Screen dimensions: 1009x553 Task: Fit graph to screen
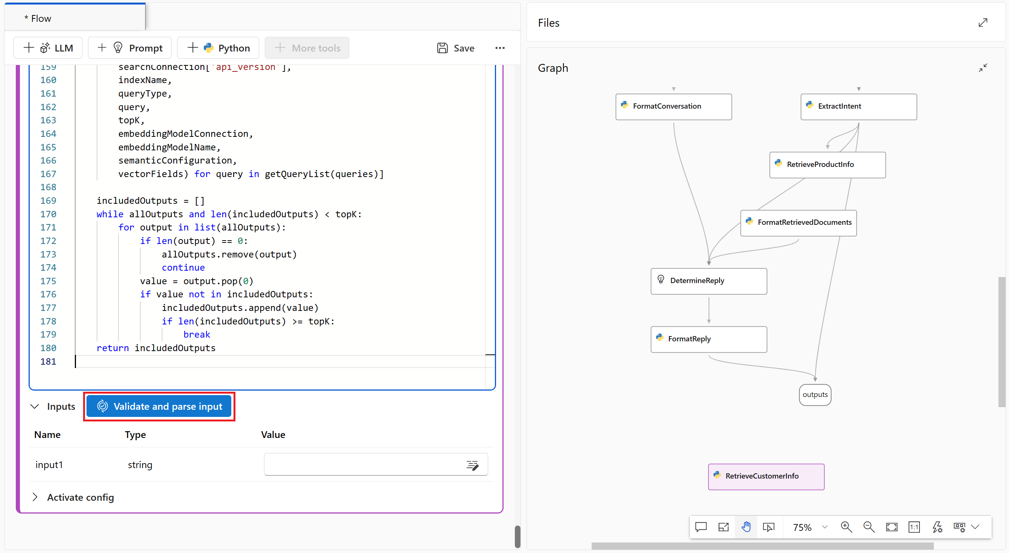pyautogui.click(x=892, y=527)
